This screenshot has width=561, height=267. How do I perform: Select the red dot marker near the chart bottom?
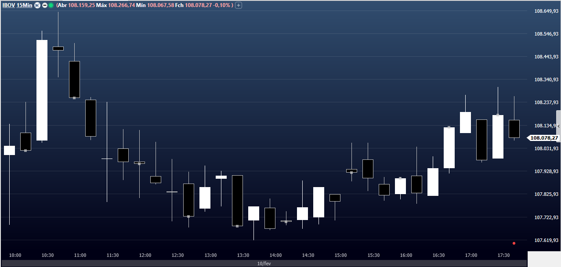[514, 243]
